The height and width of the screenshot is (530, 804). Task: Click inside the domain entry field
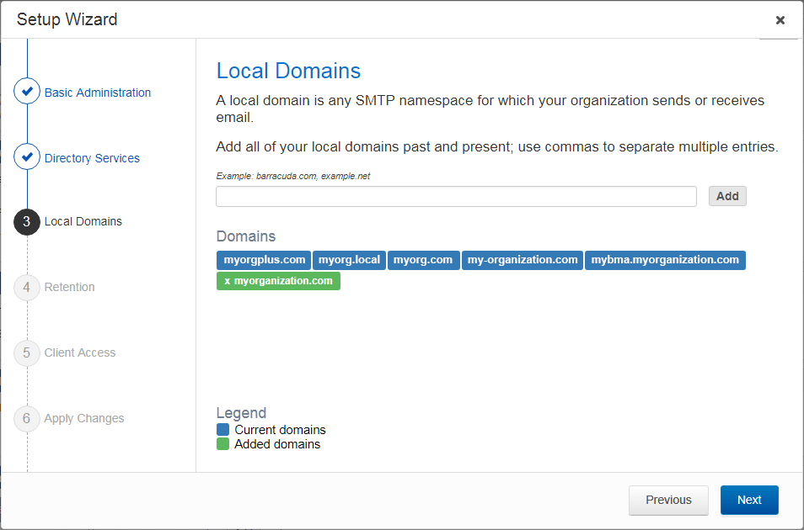[x=455, y=196]
